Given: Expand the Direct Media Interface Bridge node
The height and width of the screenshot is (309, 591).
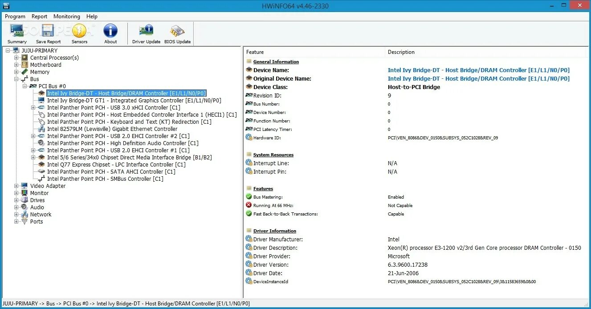Looking at the screenshot, I should point(33,157).
